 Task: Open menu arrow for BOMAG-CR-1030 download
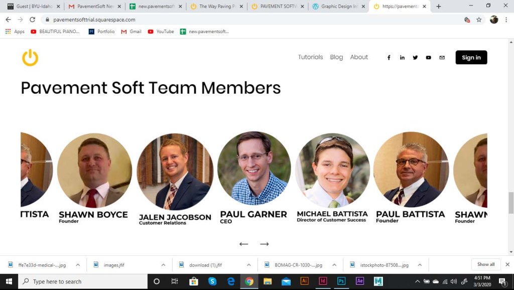point(334,265)
